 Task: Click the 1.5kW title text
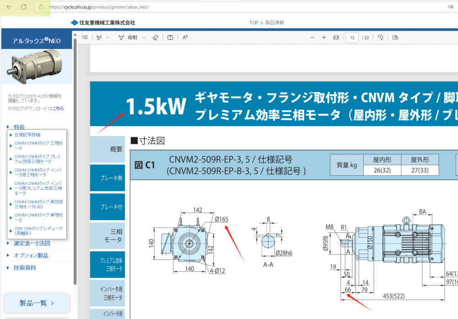click(156, 106)
